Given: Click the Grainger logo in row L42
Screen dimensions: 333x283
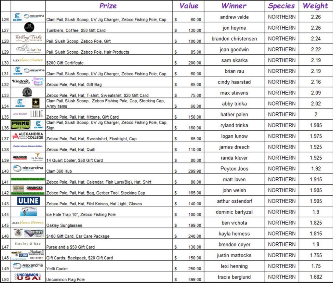Looking at the screenshot, I should tap(34, 188).
